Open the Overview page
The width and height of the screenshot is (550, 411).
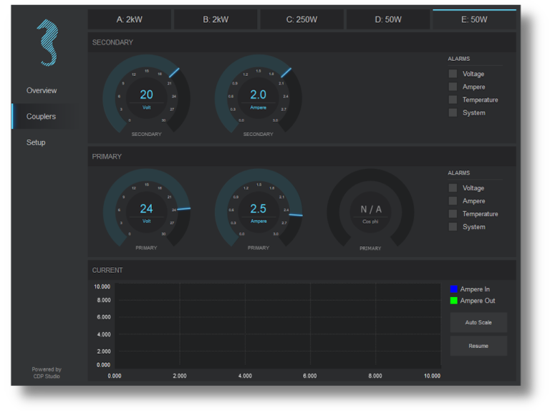42,91
